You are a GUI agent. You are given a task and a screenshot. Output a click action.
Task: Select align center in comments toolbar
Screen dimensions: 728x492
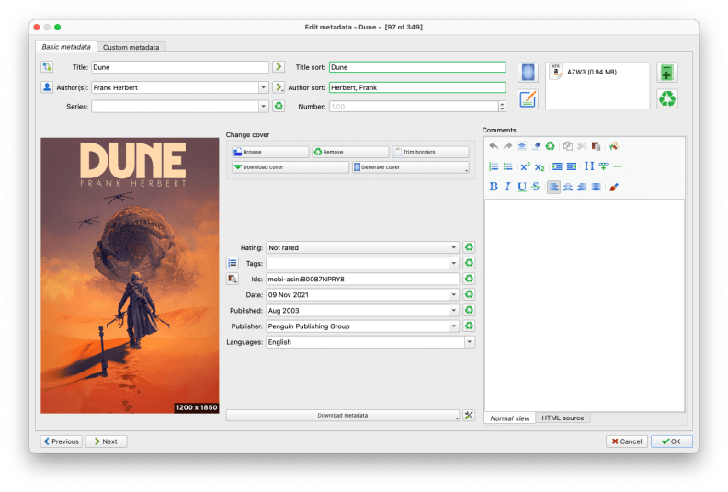coord(568,187)
